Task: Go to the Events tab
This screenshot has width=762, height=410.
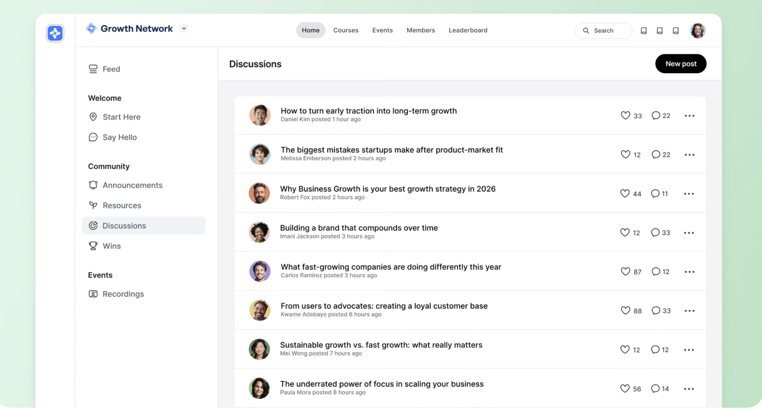Action: 382,30
